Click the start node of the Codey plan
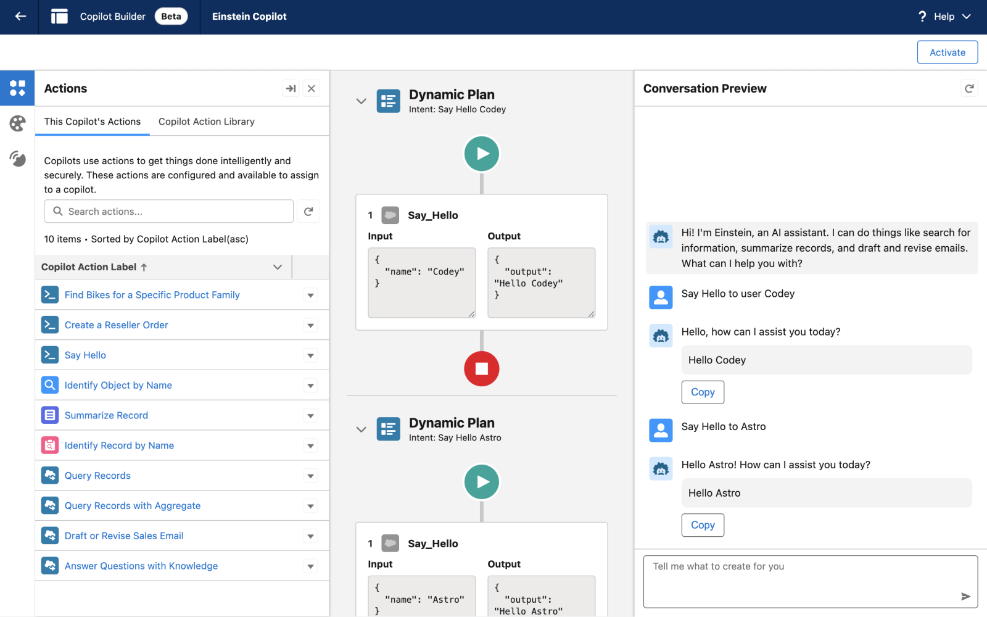The height and width of the screenshot is (617, 987). 482,154
